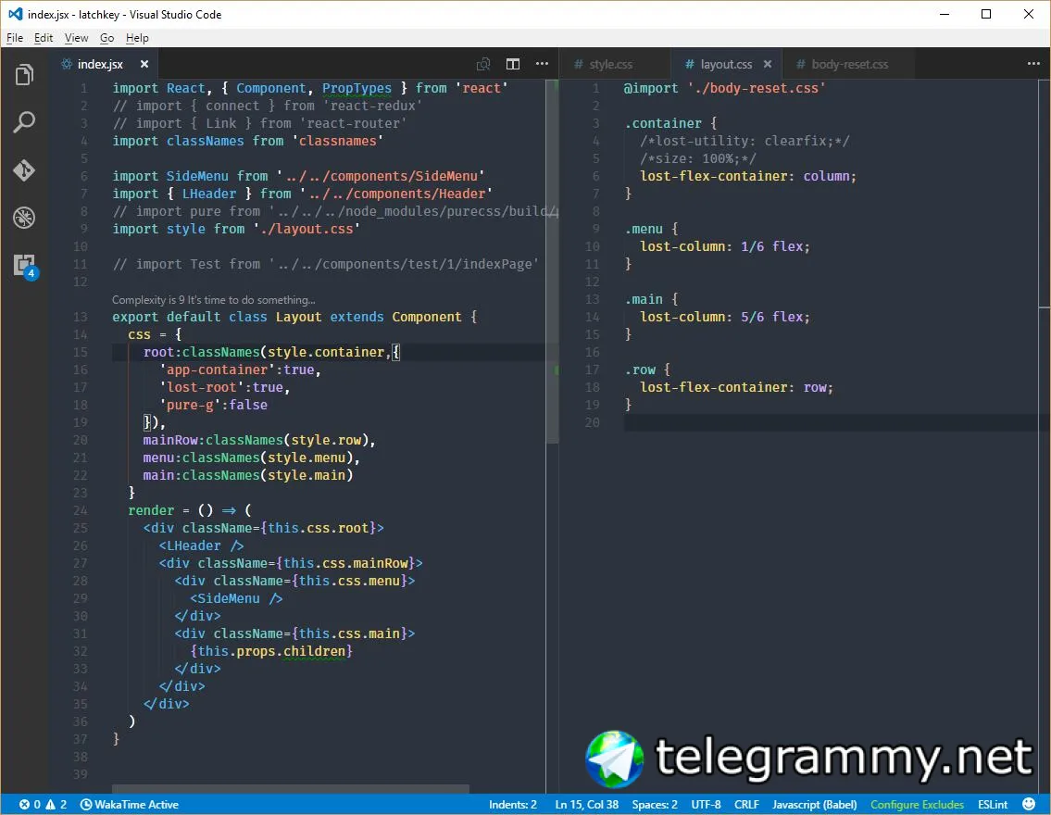Click the Complexity is 9 code lens
1051x815 pixels.
click(x=213, y=300)
